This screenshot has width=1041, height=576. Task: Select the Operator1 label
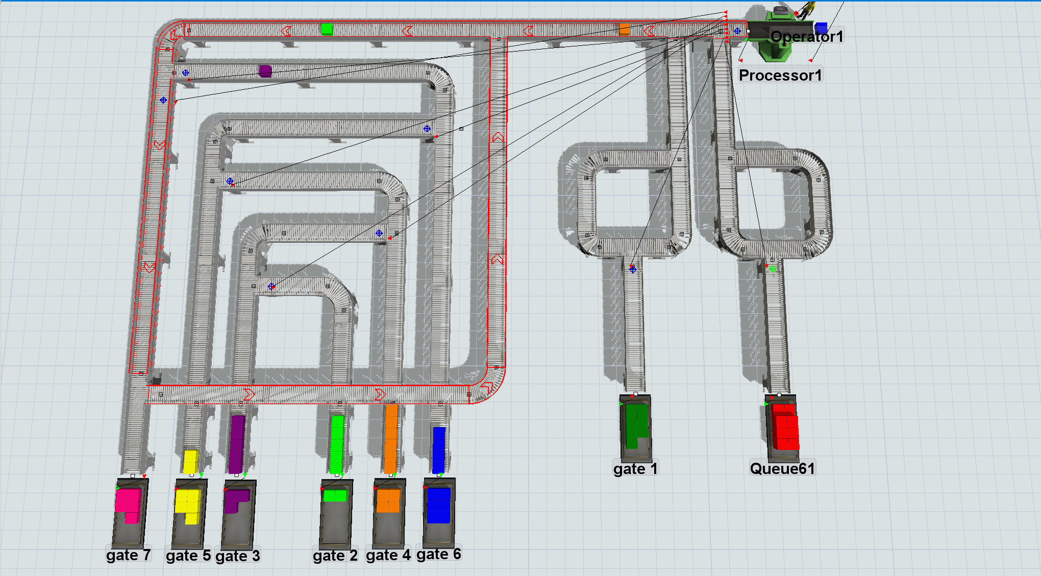(806, 37)
